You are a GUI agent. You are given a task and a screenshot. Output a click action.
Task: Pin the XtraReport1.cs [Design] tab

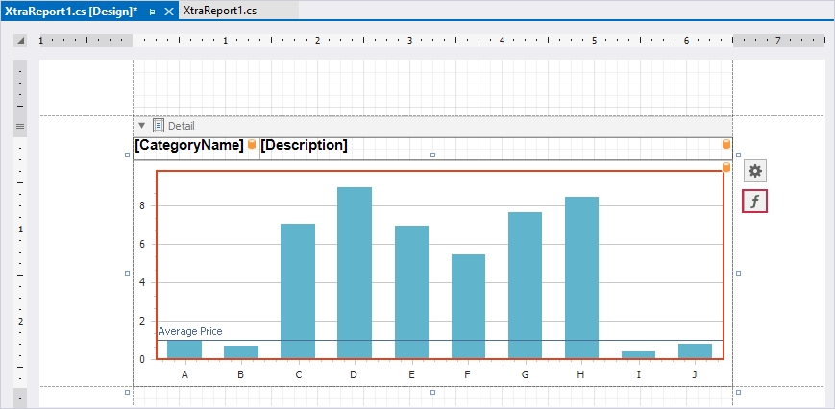point(152,11)
